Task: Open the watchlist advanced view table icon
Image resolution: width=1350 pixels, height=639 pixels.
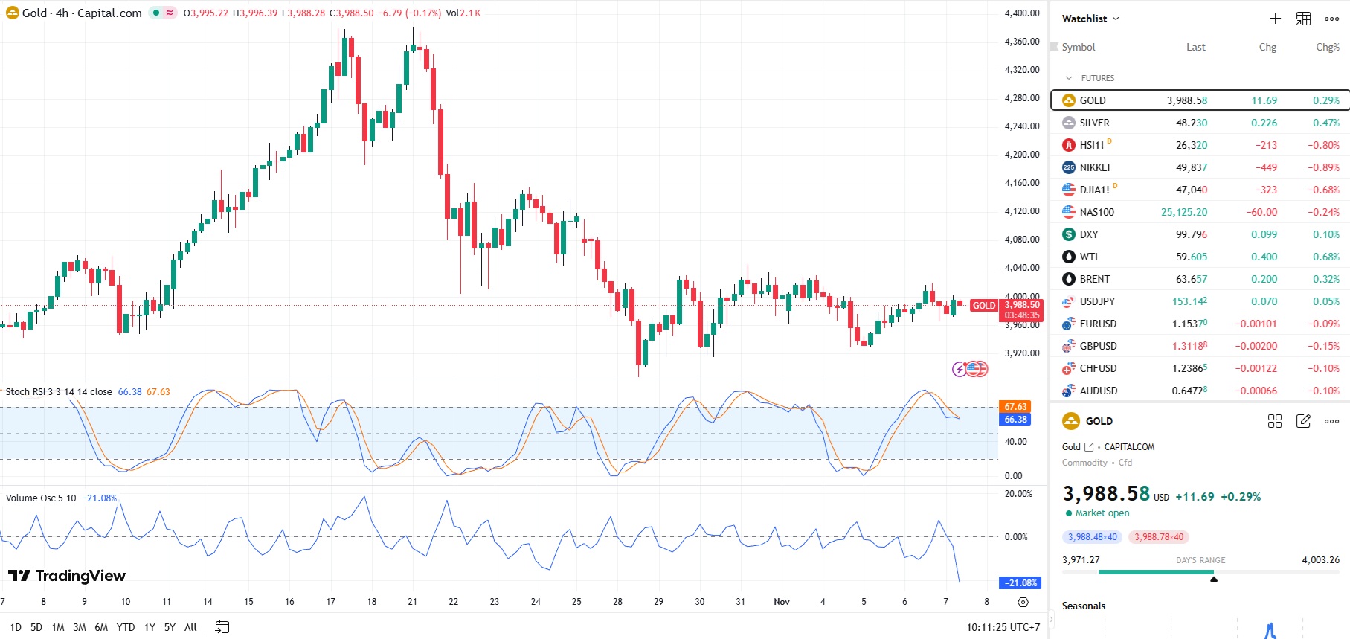Action: pos(1303,19)
